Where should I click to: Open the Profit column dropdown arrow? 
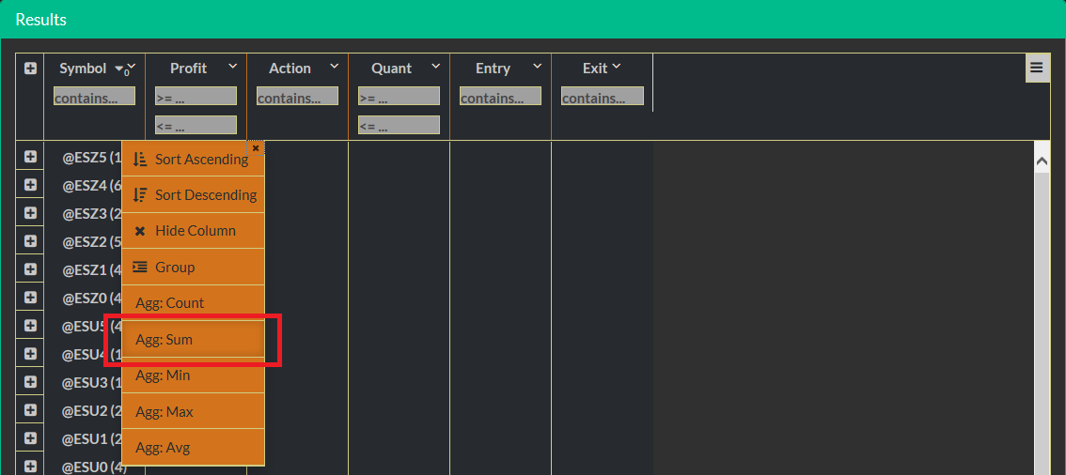231,68
